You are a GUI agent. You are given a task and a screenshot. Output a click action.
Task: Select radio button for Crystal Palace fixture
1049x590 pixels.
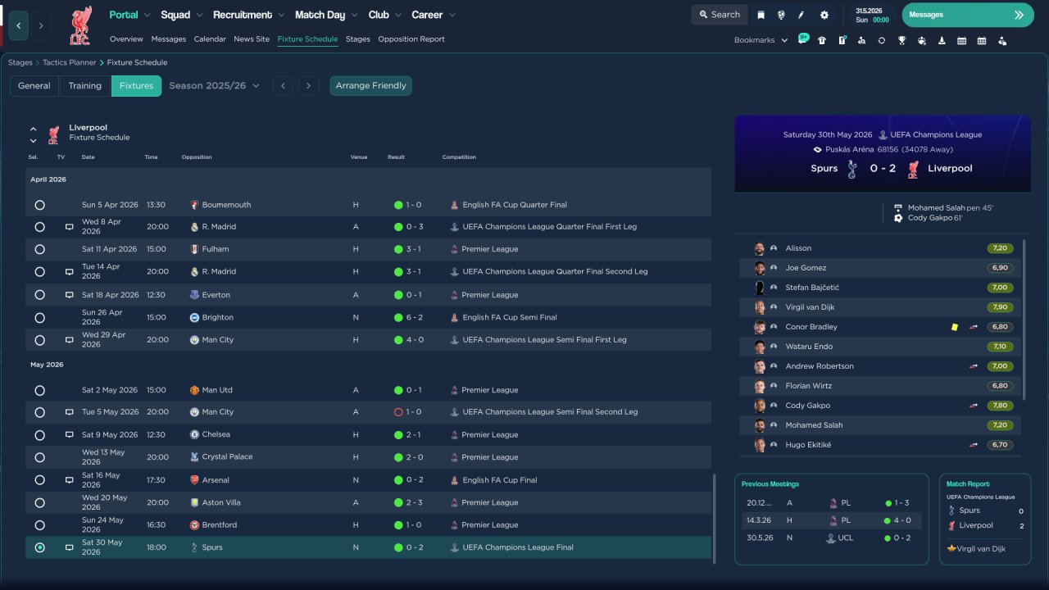39,457
